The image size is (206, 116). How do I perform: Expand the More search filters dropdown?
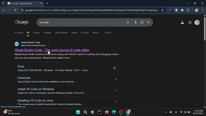point(96,33)
